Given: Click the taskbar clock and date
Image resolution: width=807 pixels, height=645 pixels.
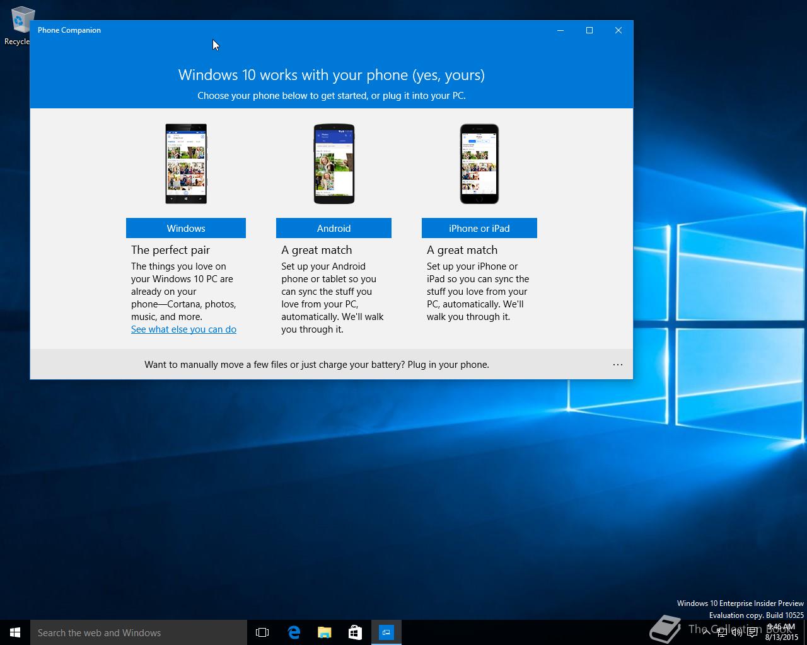Looking at the screenshot, I should [782, 632].
